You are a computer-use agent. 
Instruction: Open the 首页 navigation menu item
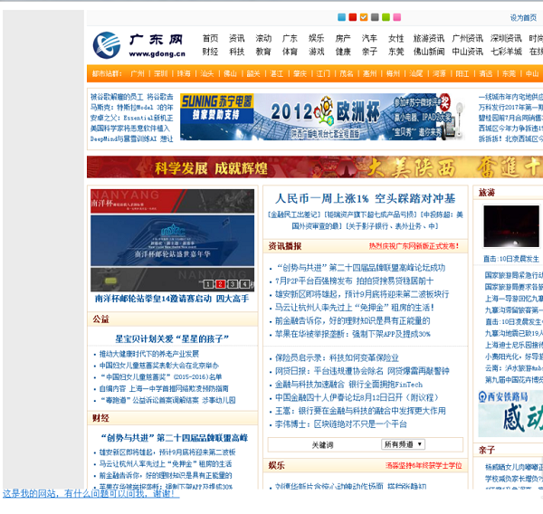click(210, 39)
